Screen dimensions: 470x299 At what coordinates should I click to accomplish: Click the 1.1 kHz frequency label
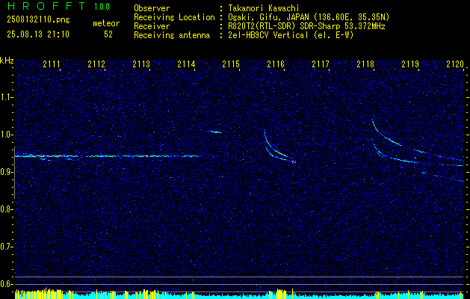pyautogui.click(x=6, y=97)
